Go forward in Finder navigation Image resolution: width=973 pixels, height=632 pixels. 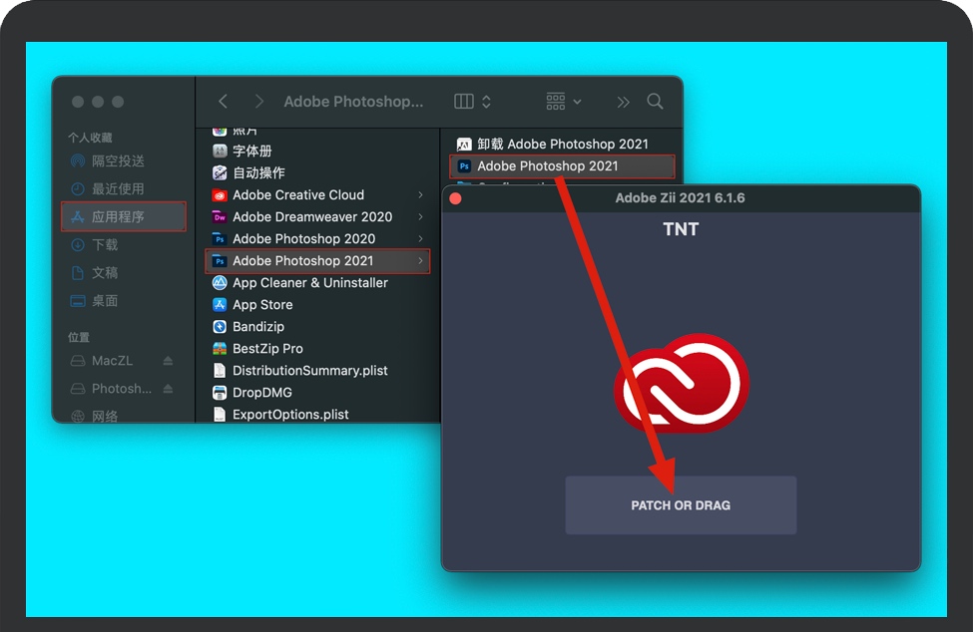[x=259, y=101]
